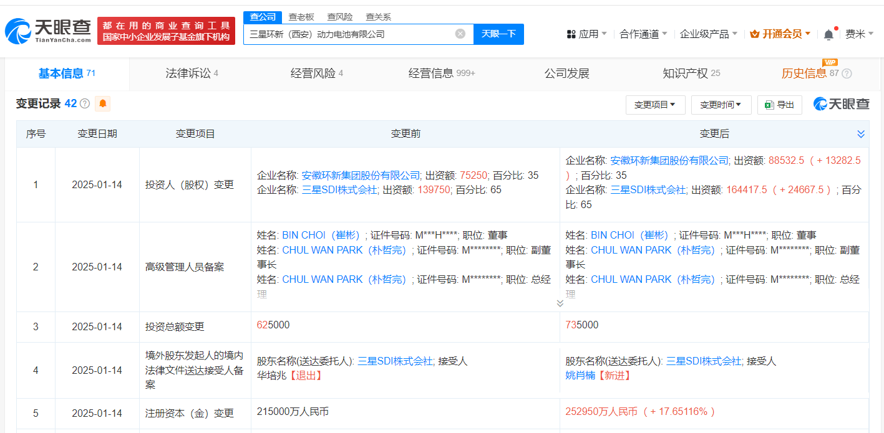Open the 变更项目 filter dropdown
Screen dimensions: 884x433
(x=655, y=105)
